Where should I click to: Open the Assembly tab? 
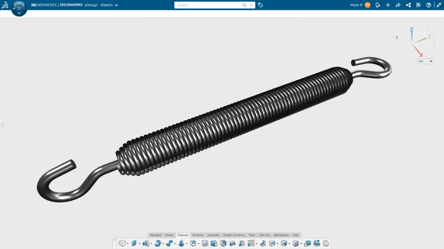(213, 235)
